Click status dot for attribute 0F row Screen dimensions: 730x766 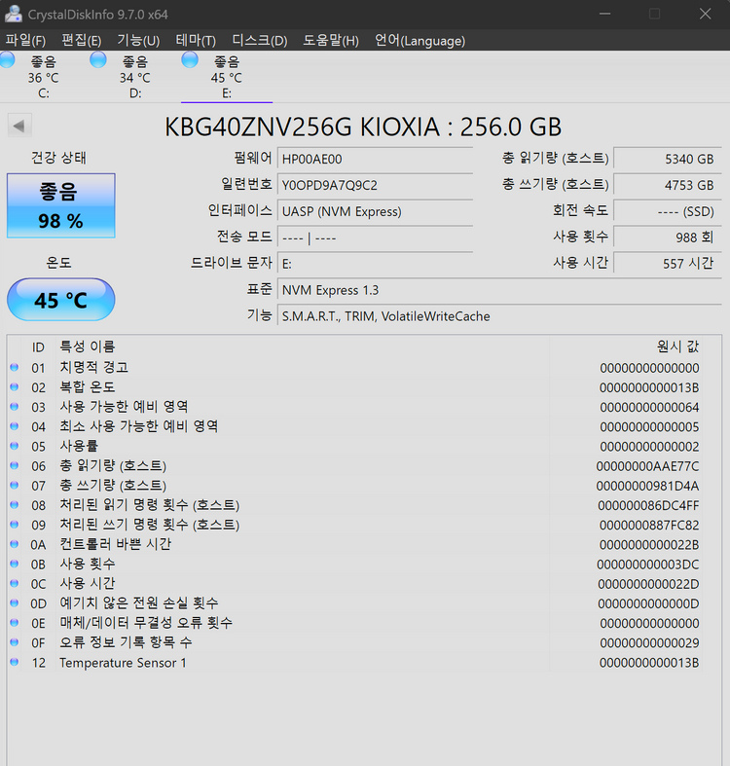15,642
